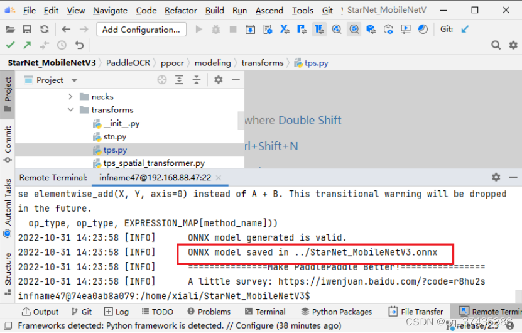This screenshot has height=333, width=522.
Task: Click the Reload from disk icon
Action: (x=44, y=30)
